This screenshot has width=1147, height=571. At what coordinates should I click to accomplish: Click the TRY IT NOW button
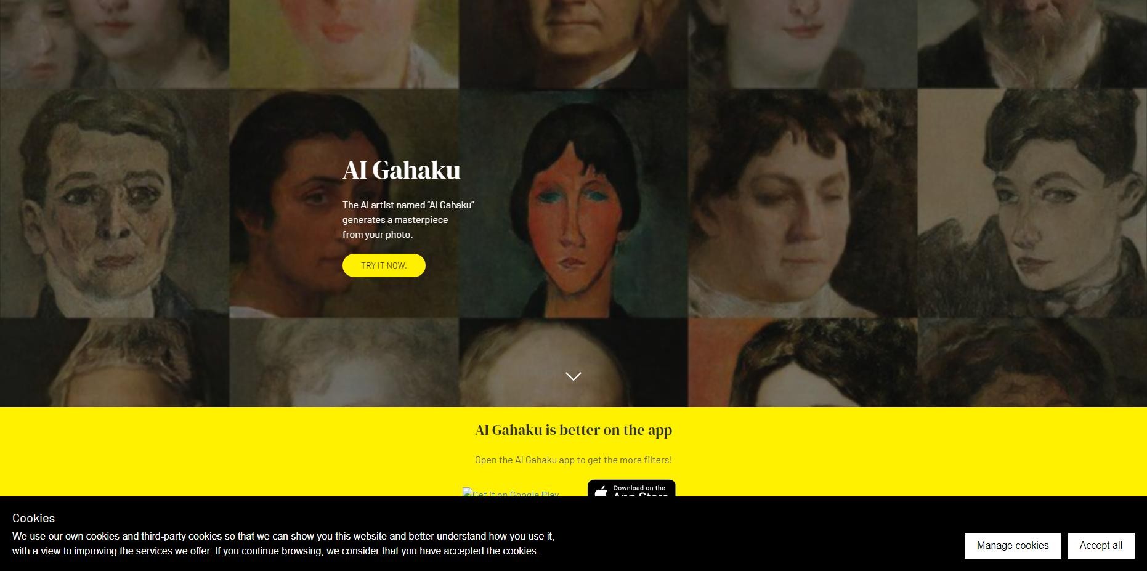(x=384, y=265)
